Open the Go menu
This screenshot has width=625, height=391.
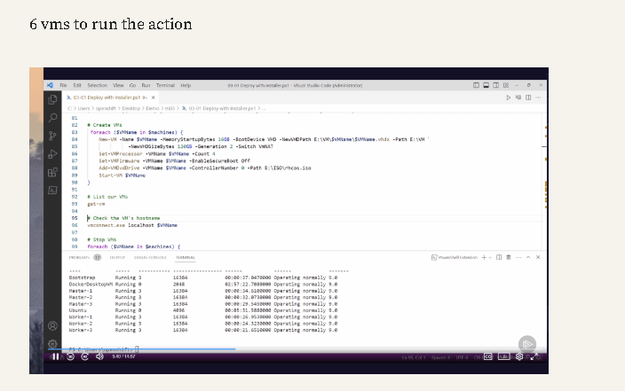pyautogui.click(x=133, y=85)
